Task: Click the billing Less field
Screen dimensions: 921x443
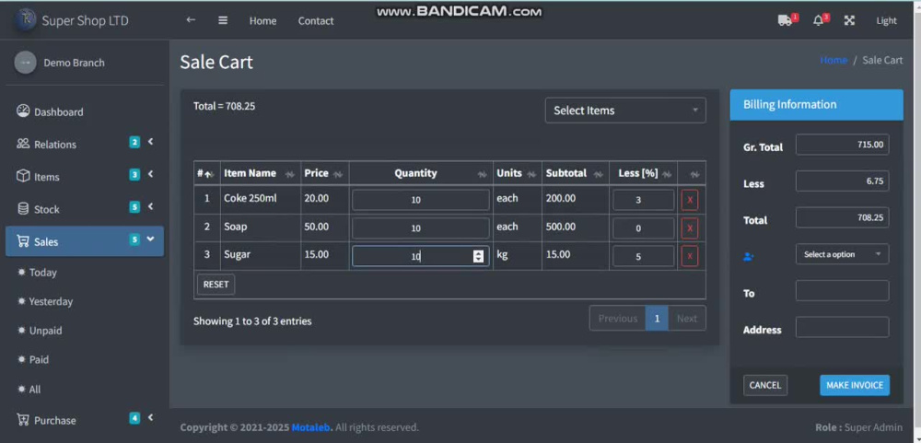Action: coord(843,181)
